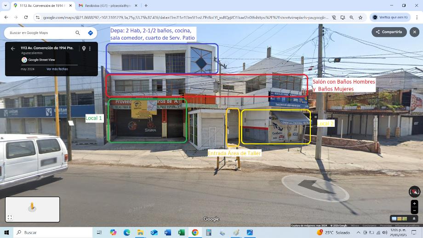423x238 pixels.
Task: Click the search magnifier in Google Maps box
Action: pyautogui.click(x=78, y=33)
